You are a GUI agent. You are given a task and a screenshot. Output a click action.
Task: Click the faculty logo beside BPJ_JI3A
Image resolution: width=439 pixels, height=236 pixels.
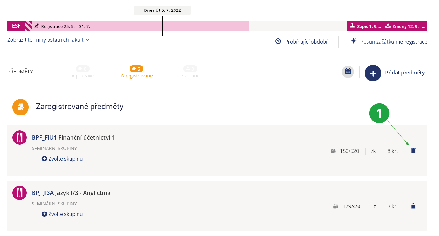tap(19, 193)
